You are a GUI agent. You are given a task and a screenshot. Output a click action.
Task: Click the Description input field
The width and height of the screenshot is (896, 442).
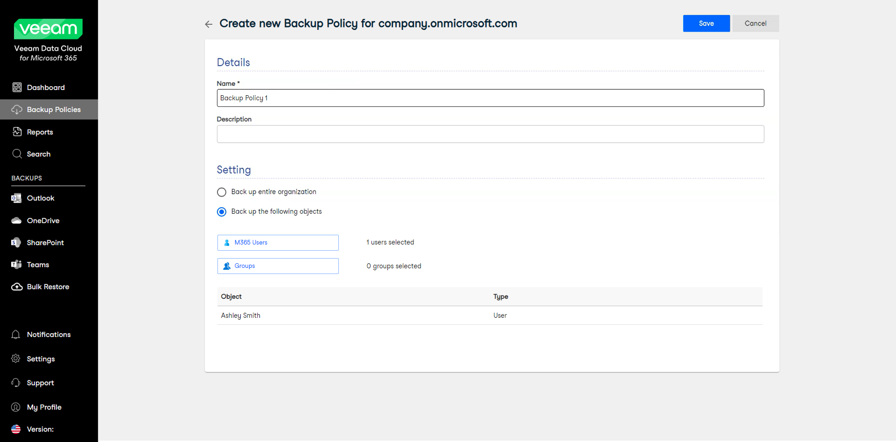490,134
